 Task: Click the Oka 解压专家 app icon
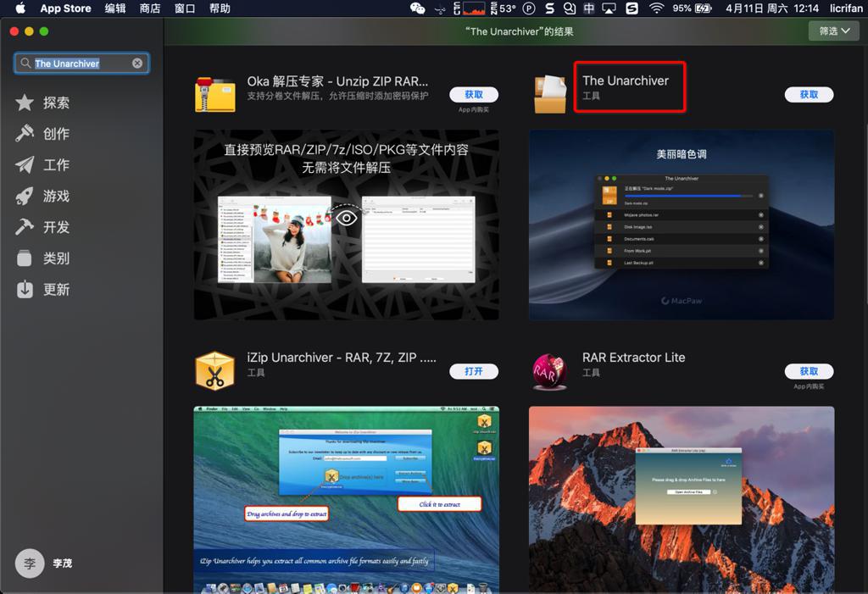point(214,94)
